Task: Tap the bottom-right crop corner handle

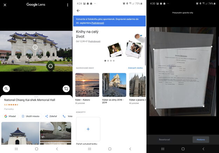Action: pos(204,106)
